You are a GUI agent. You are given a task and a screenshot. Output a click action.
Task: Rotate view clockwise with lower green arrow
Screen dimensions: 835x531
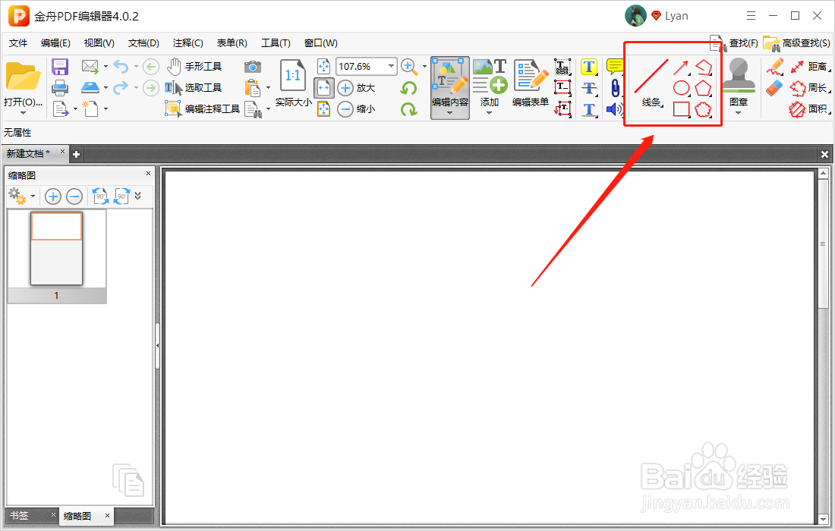(408, 109)
